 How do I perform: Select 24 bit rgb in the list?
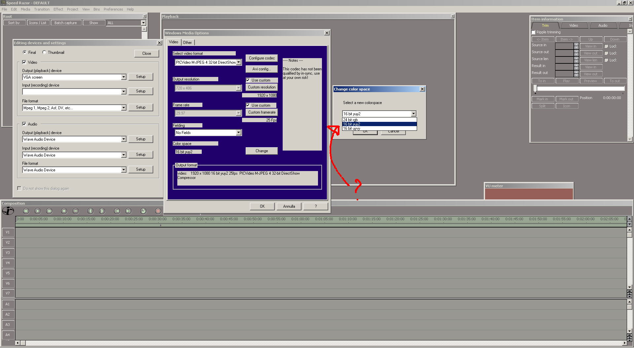pyautogui.click(x=379, y=120)
